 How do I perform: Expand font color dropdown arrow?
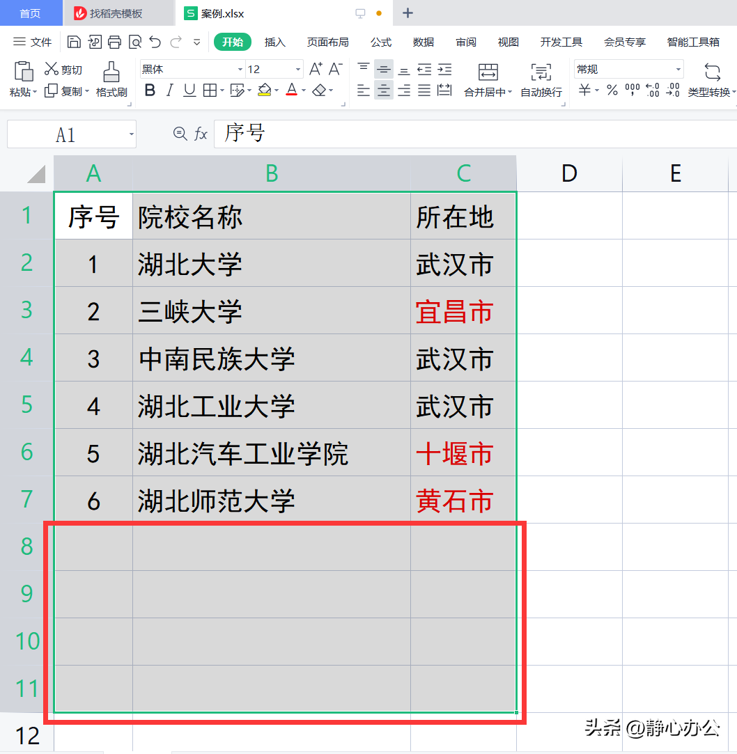[x=304, y=90]
